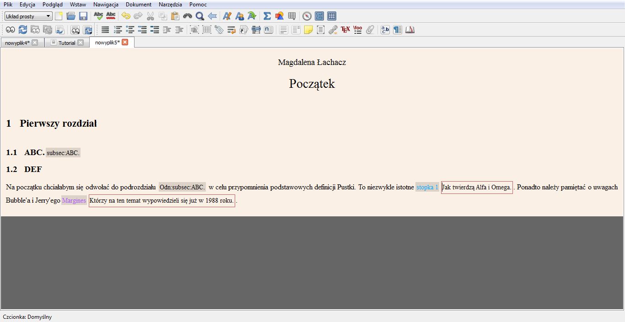Open the Dokument menu
The image size is (625, 322).
[x=139, y=5]
